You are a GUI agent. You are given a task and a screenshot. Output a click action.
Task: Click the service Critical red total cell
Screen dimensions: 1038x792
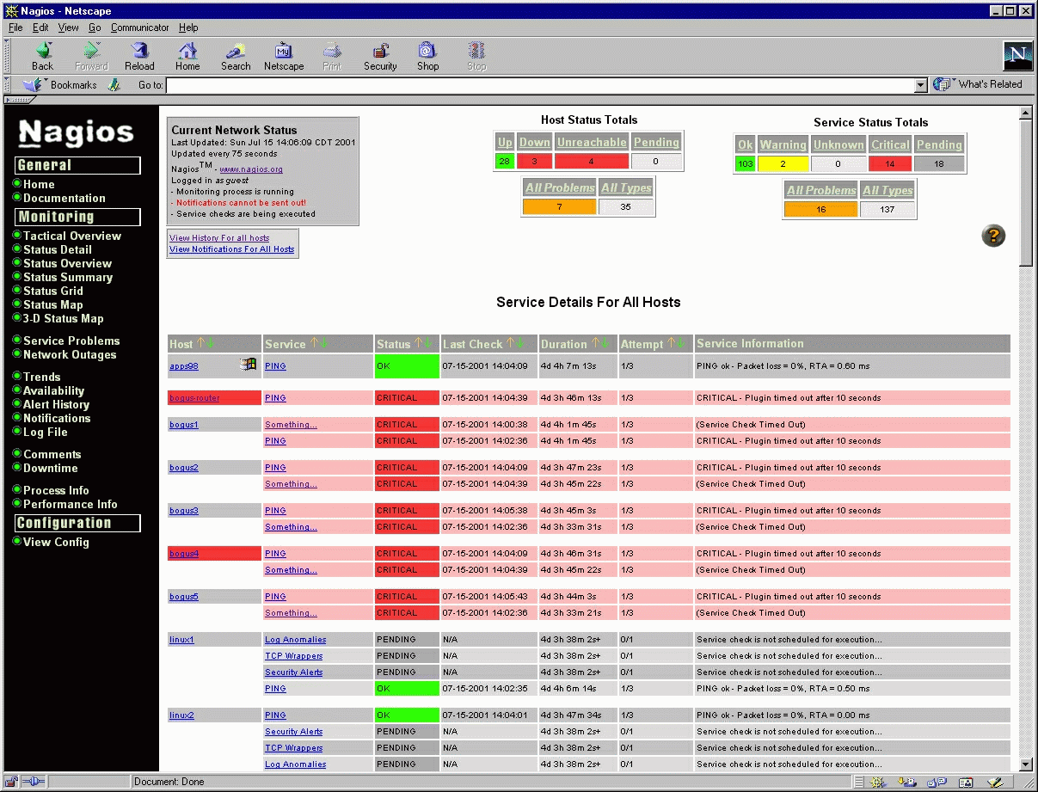[x=890, y=163]
